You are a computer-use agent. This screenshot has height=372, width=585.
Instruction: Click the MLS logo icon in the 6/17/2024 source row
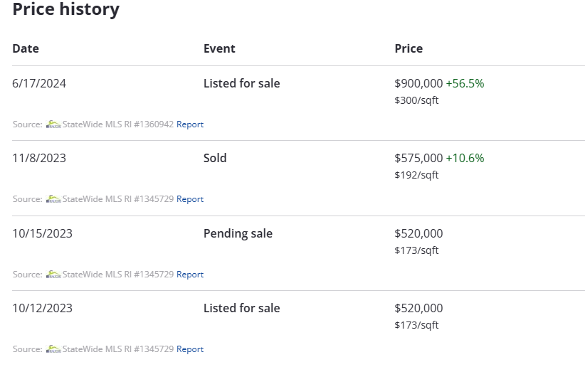(53, 124)
